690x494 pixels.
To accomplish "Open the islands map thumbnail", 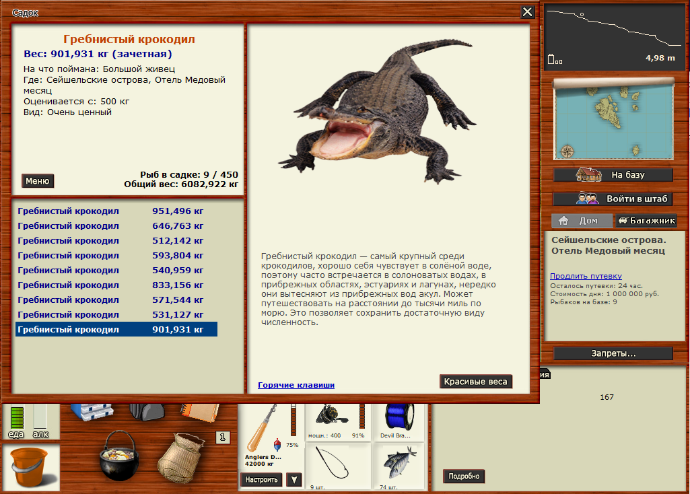I will 613,119.
